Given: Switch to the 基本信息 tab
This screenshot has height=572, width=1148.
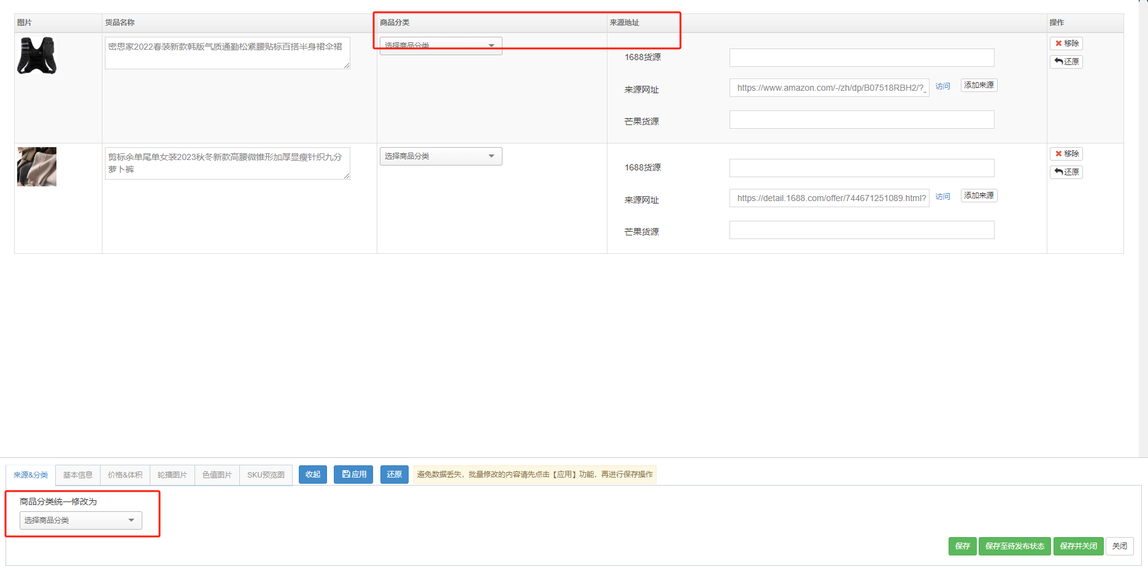Looking at the screenshot, I should (x=78, y=475).
